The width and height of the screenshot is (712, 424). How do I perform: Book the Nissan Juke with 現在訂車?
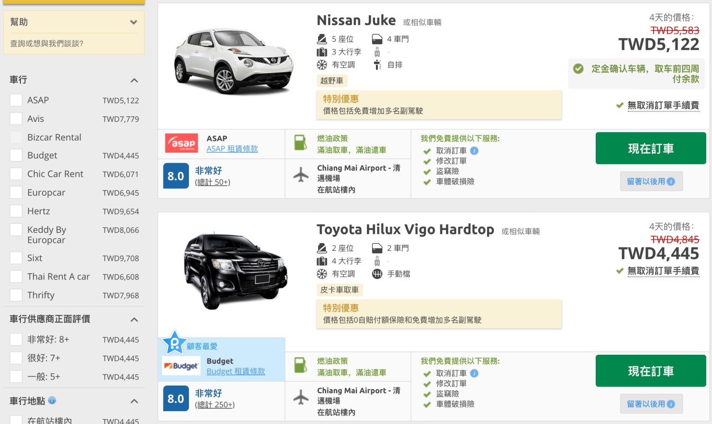click(x=651, y=148)
